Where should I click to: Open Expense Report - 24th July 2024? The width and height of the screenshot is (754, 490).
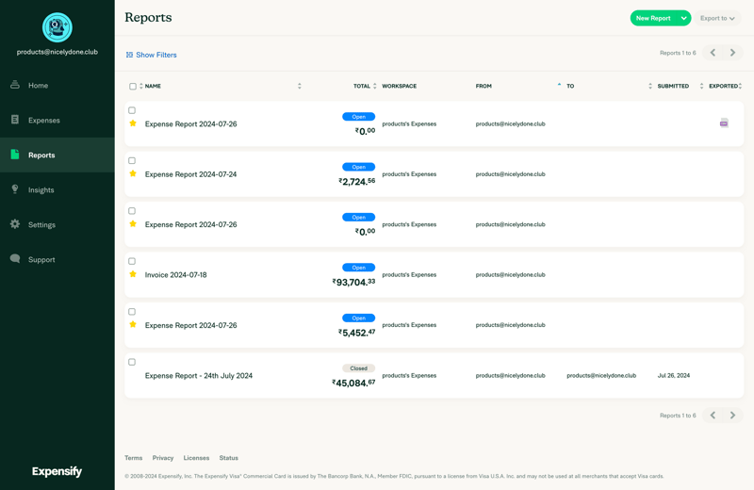click(x=199, y=376)
